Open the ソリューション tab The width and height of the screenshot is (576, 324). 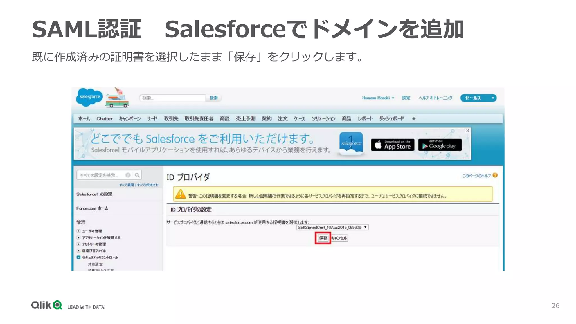323,119
